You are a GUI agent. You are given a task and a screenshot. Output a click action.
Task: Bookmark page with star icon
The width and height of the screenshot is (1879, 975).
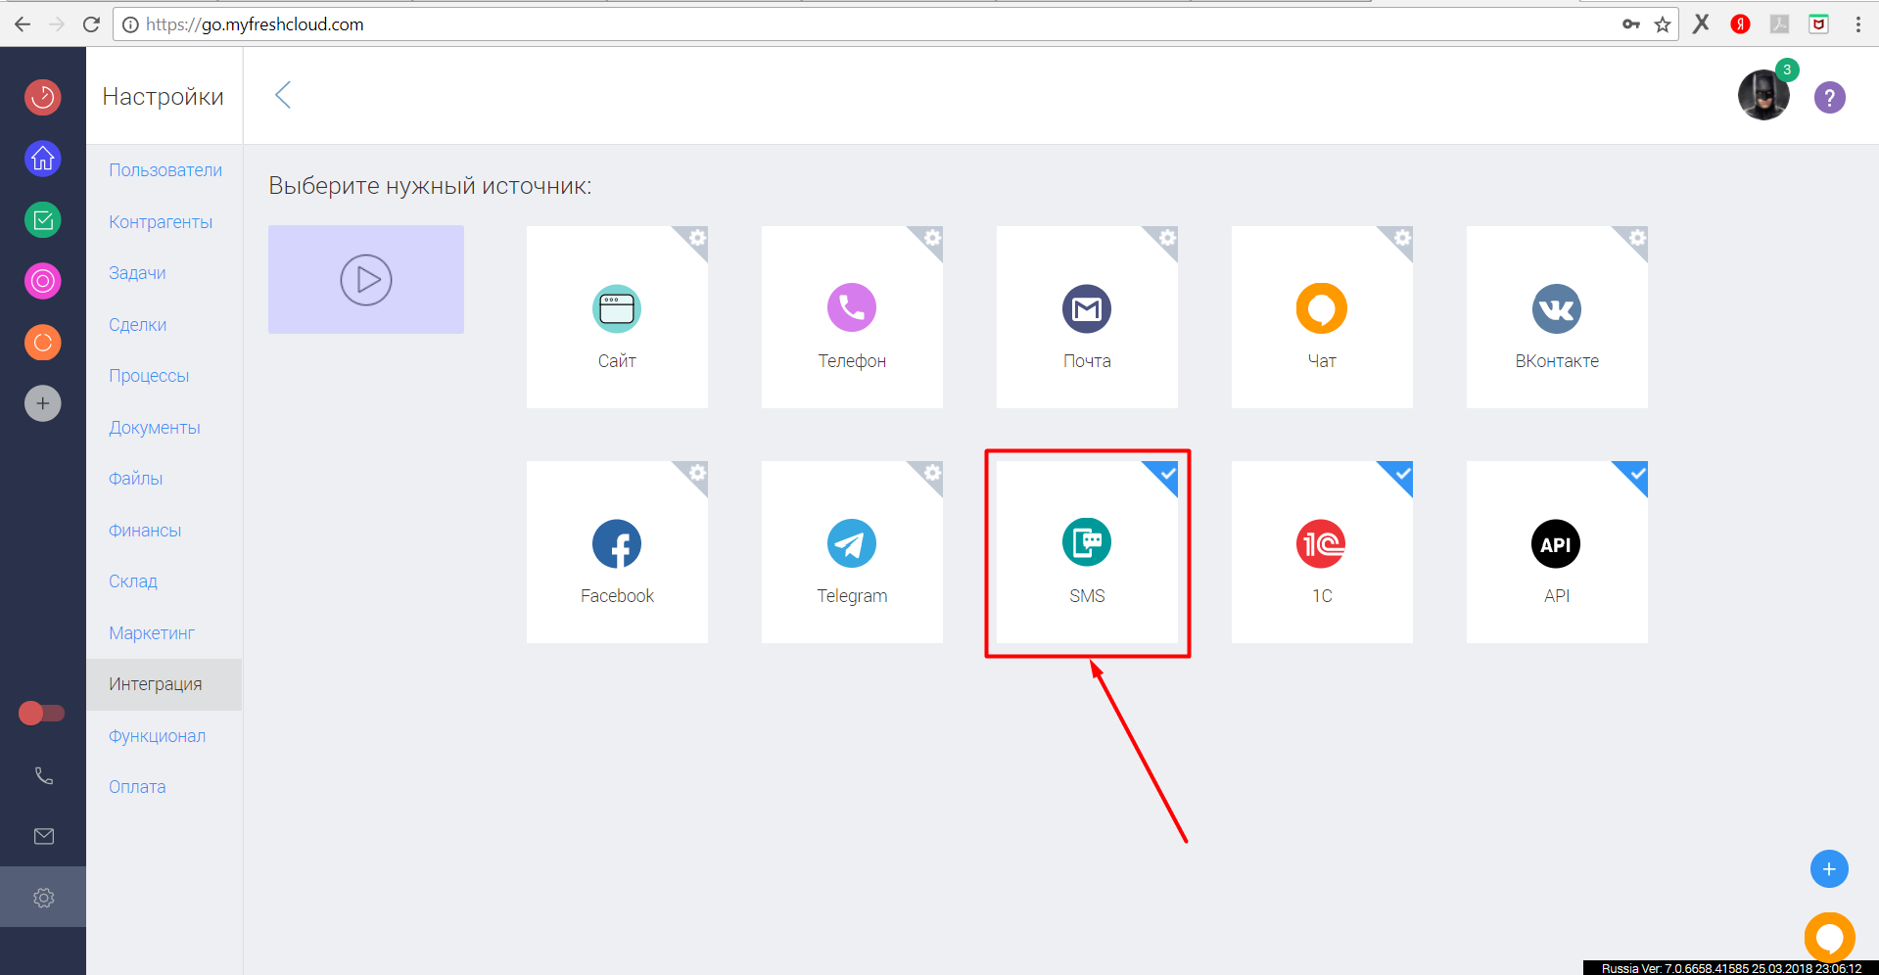tap(1663, 24)
